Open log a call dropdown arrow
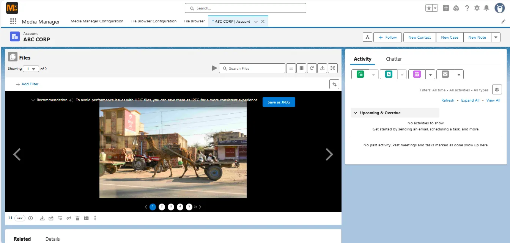Viewport: 510px width, 243px height. [x=402, y=74]
